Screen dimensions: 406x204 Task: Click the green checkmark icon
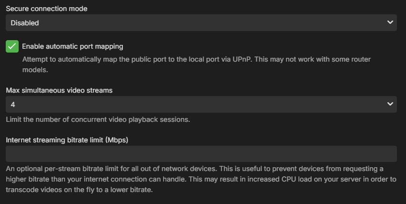pos(12,46)
